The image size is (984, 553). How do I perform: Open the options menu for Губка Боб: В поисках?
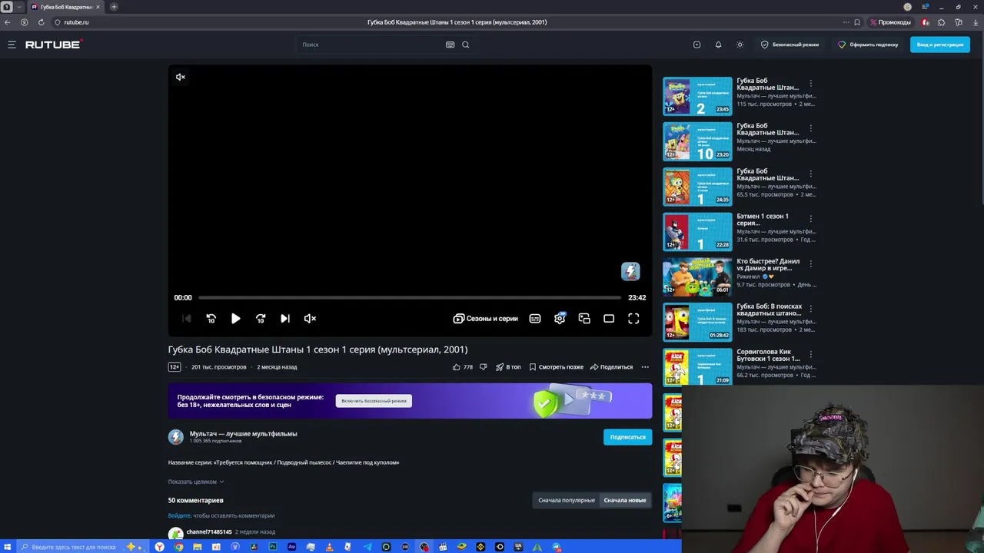[810, 310]
